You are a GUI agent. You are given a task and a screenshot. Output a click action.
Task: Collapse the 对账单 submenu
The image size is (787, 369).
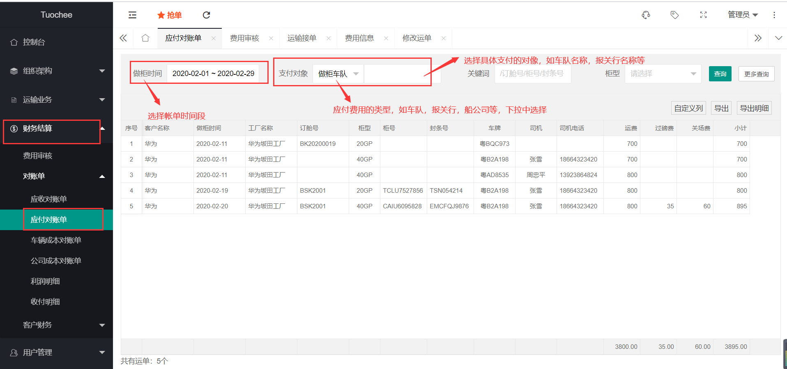[56, 176]
